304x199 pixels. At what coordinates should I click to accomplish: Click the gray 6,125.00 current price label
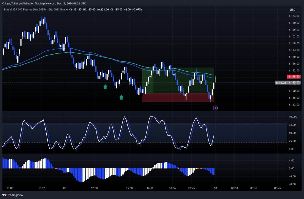(x=294, y=83)
